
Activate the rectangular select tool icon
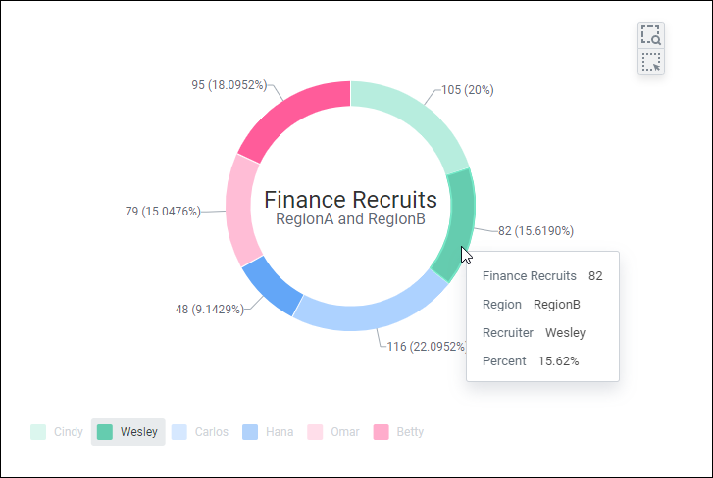650,62
